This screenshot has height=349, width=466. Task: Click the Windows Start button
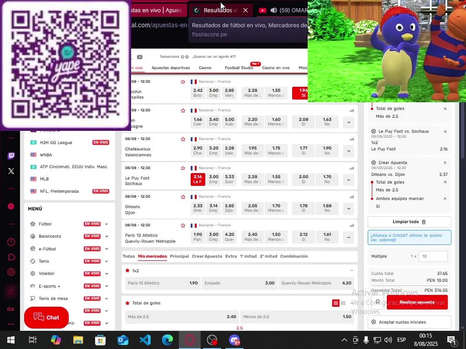(x=11, y=340)
